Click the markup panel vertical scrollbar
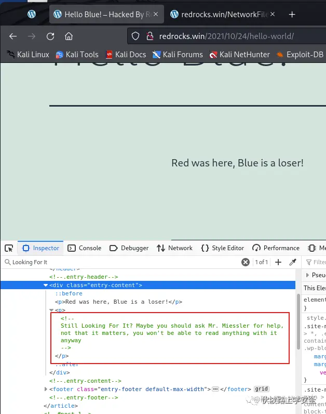The image size is (326, 414). (298, 321)
